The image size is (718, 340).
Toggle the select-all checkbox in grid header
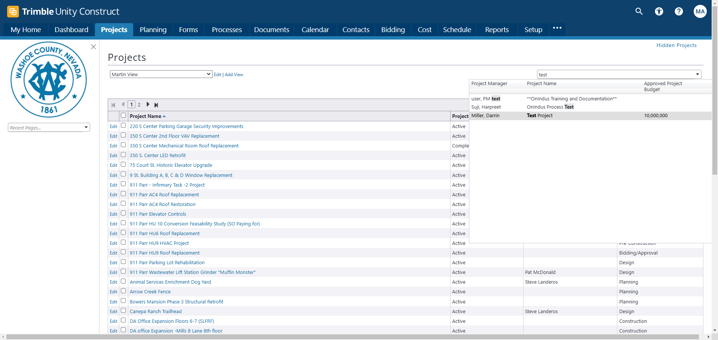coord(123,115)
